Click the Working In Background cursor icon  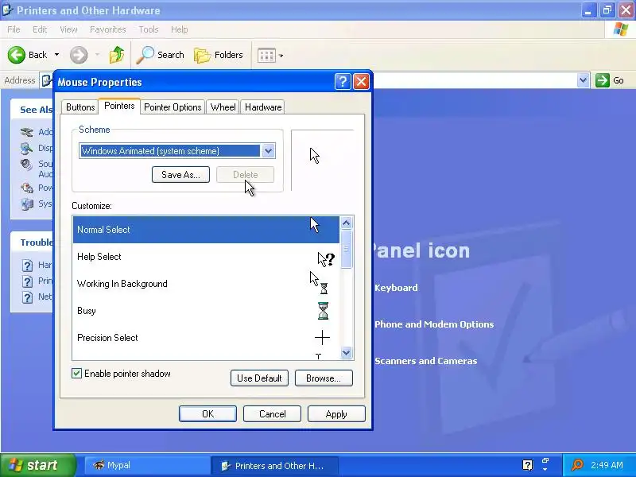[x=320, y=283]
